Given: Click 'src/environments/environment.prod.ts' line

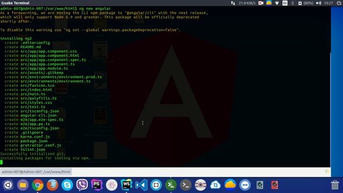Looking at the screenshot, I should coord(61,77).
